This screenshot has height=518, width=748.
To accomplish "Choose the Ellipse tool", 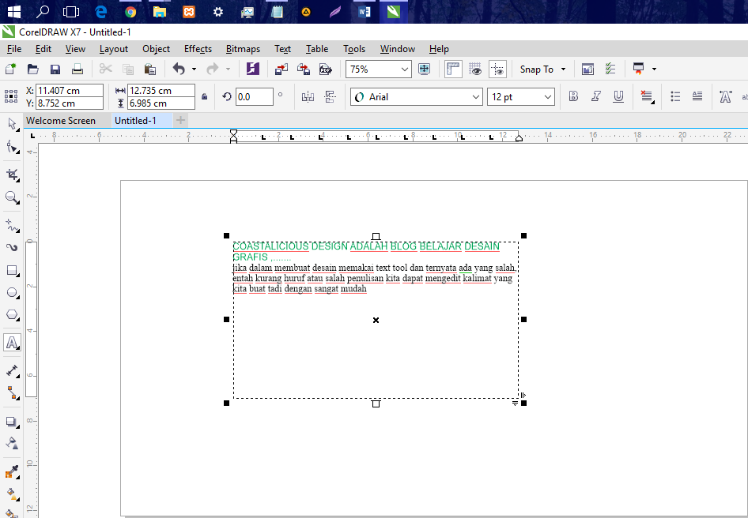I will [12, 294].
